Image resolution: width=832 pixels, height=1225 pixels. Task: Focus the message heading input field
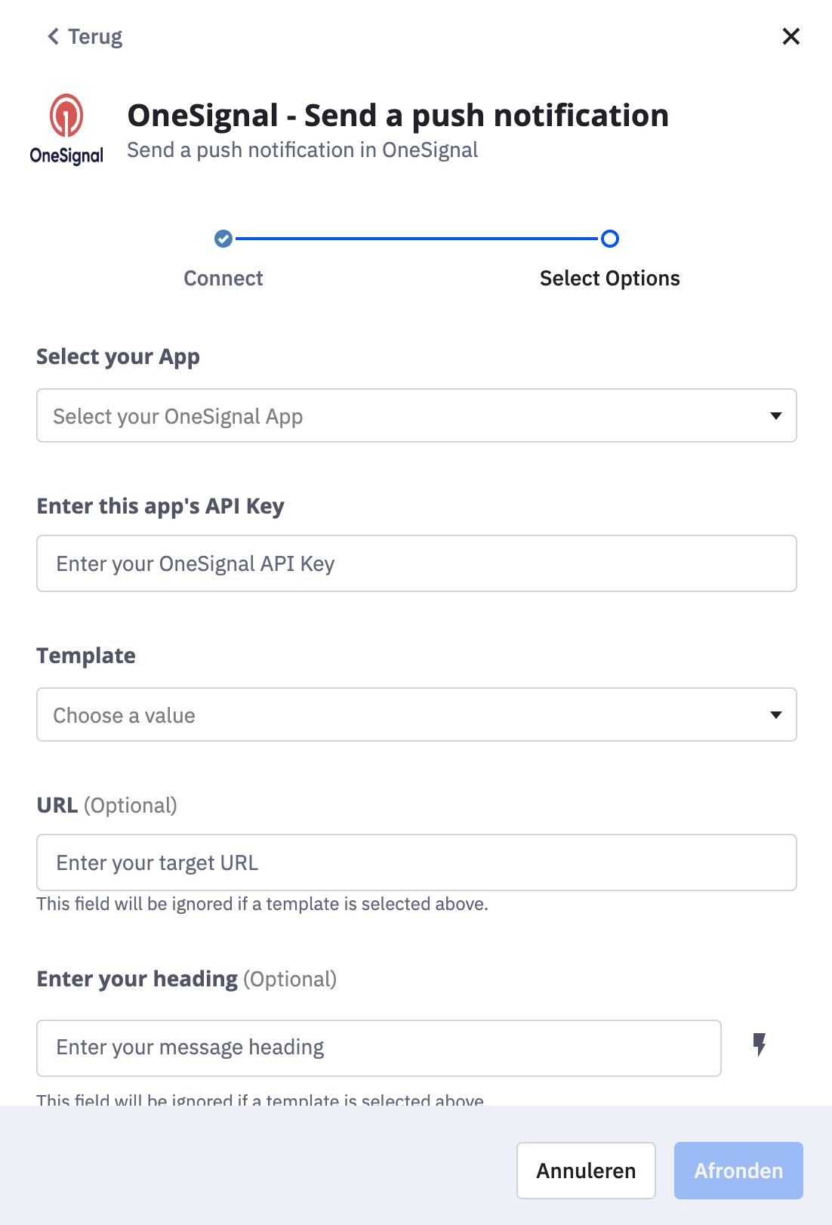coord(379,1048)
